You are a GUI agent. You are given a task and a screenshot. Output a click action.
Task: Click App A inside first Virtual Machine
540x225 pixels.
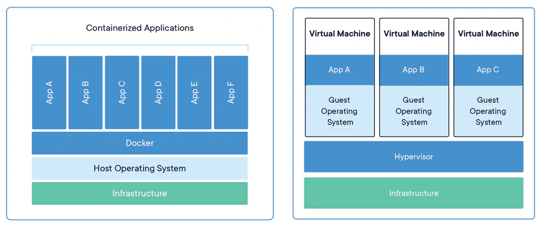click(x=340, y=70)
